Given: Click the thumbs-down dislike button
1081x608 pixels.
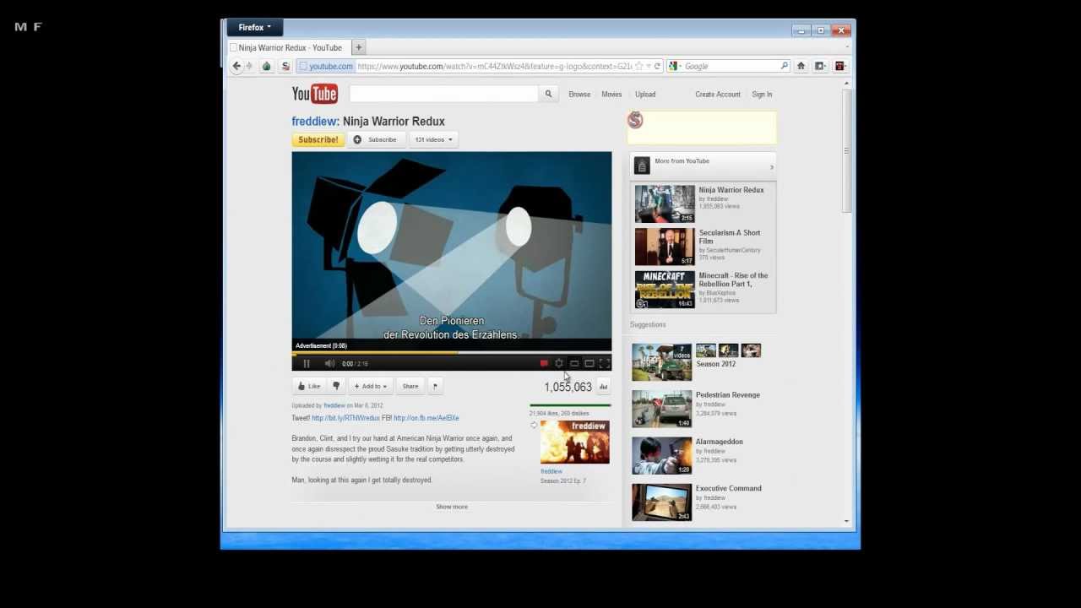Looking at the screenshot, I should click(336, 386).
